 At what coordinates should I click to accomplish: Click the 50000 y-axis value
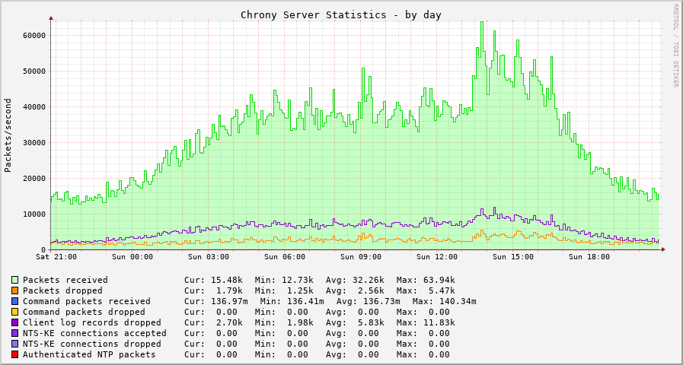[34, 71]
